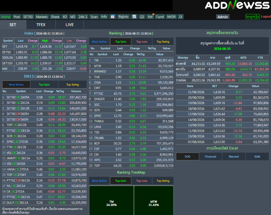The image size is (271, 215).
Task: Open the XD menu item
Action: pos(65,17)
